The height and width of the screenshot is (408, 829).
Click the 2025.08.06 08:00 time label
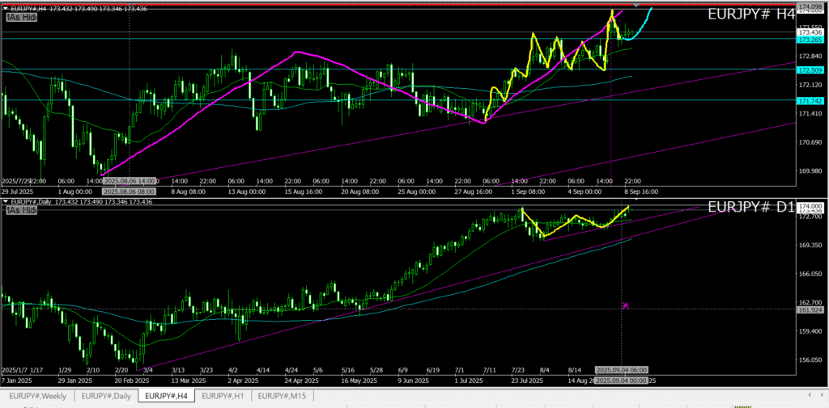click(x=130, y=191)
